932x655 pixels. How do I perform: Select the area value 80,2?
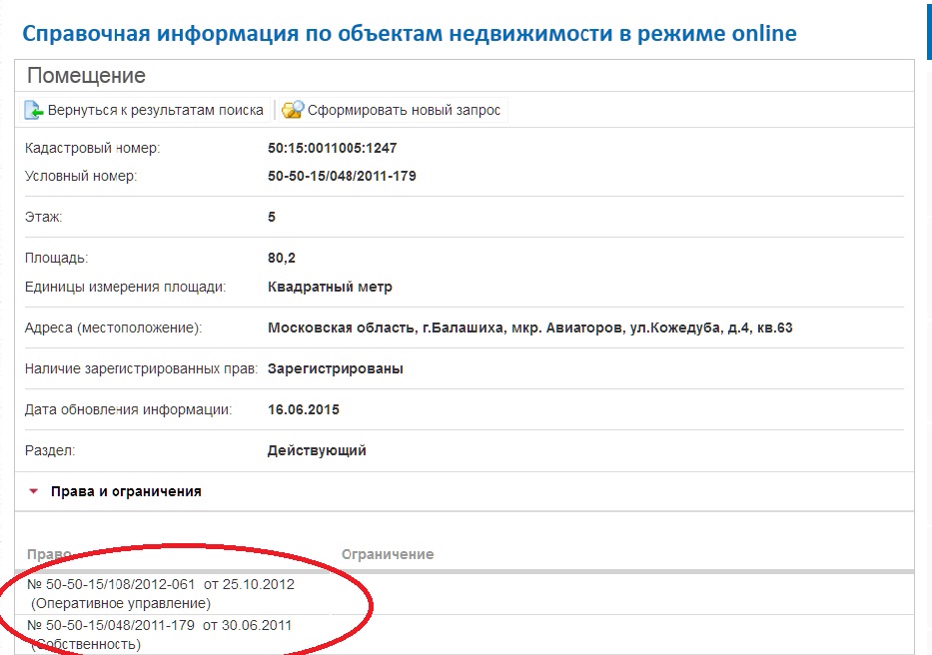point(282,259)
